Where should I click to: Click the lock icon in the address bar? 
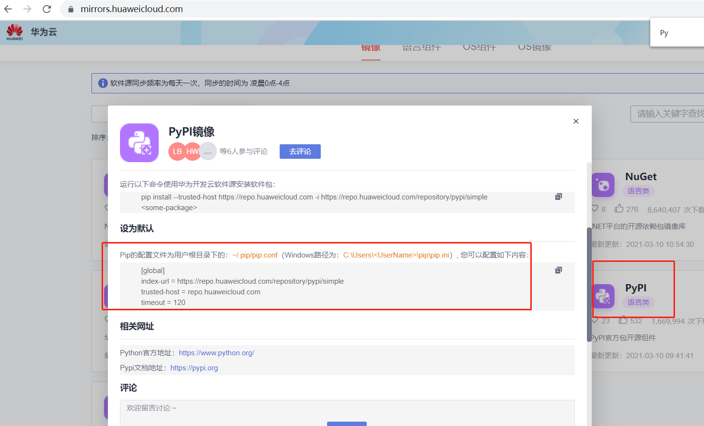coord(71,9)
